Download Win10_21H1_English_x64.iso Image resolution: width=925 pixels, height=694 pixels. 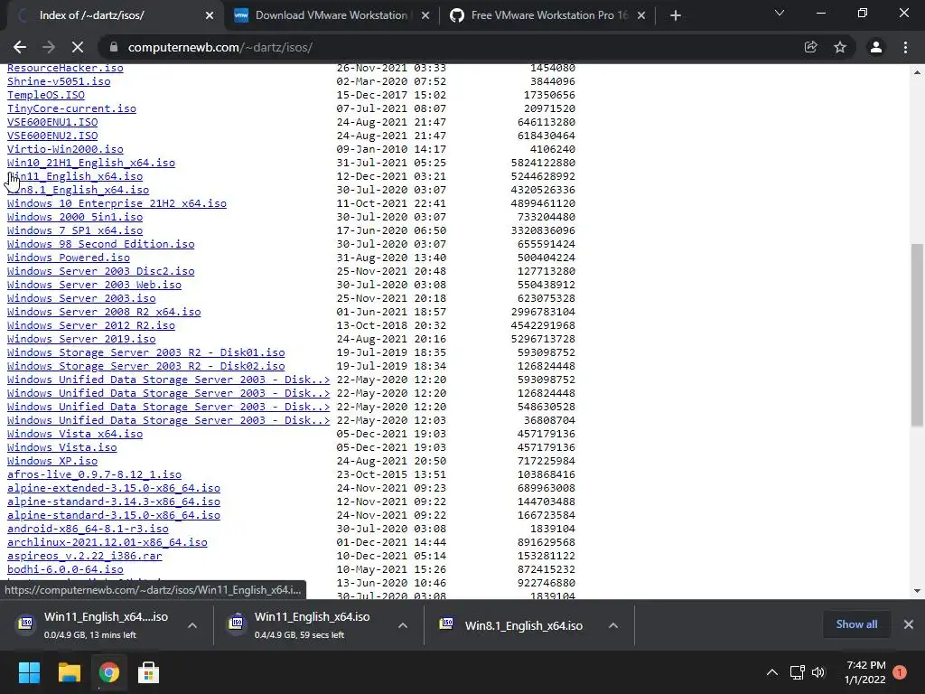(x=91, y=163)
